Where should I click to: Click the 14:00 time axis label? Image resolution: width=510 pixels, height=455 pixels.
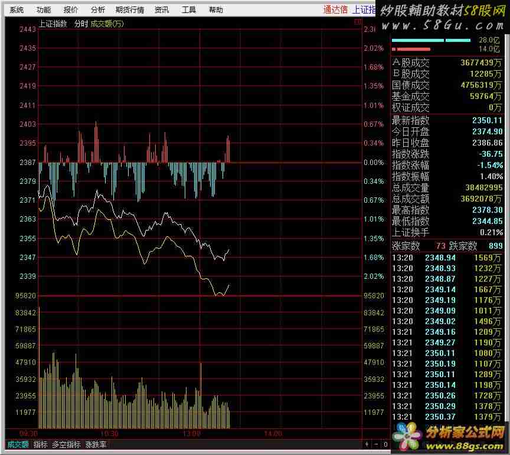click(x=273, y=434)
